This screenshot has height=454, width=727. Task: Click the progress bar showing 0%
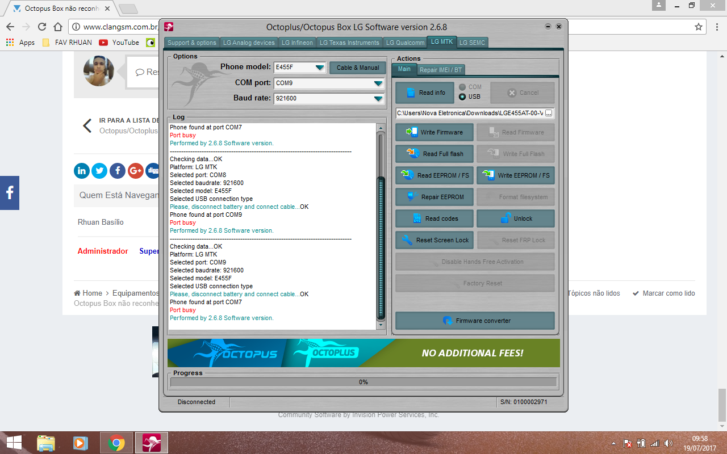363,382
